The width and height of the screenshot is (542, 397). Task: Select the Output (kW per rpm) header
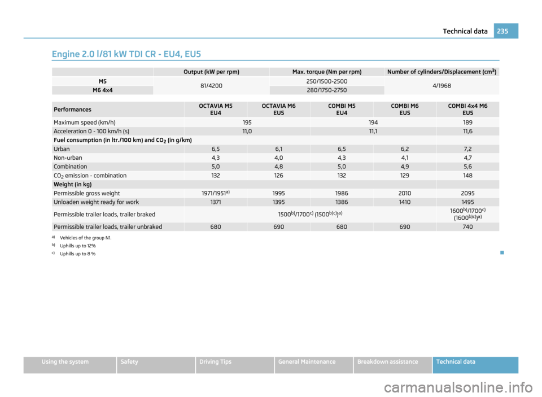point(211,72)
